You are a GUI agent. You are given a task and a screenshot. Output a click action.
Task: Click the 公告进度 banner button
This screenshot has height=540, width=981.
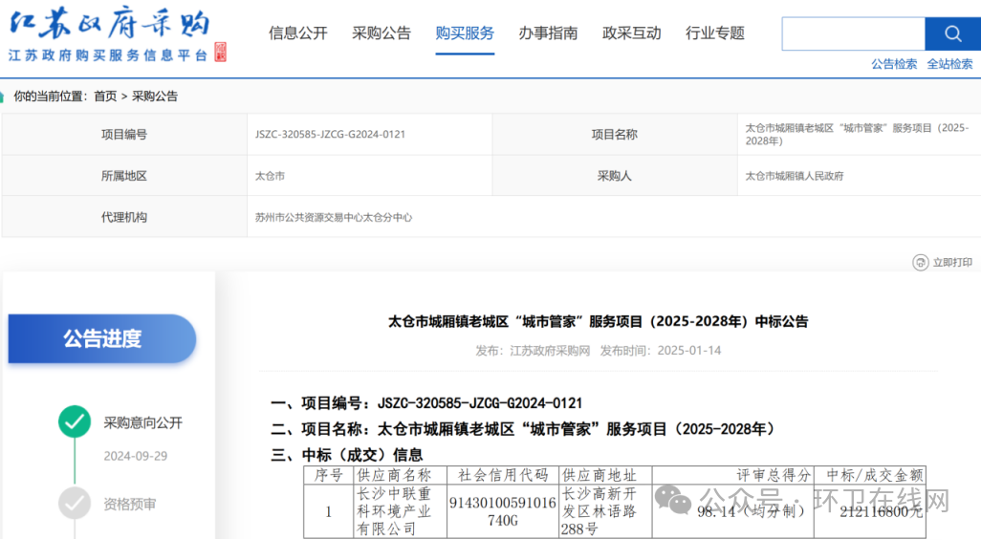102,338
